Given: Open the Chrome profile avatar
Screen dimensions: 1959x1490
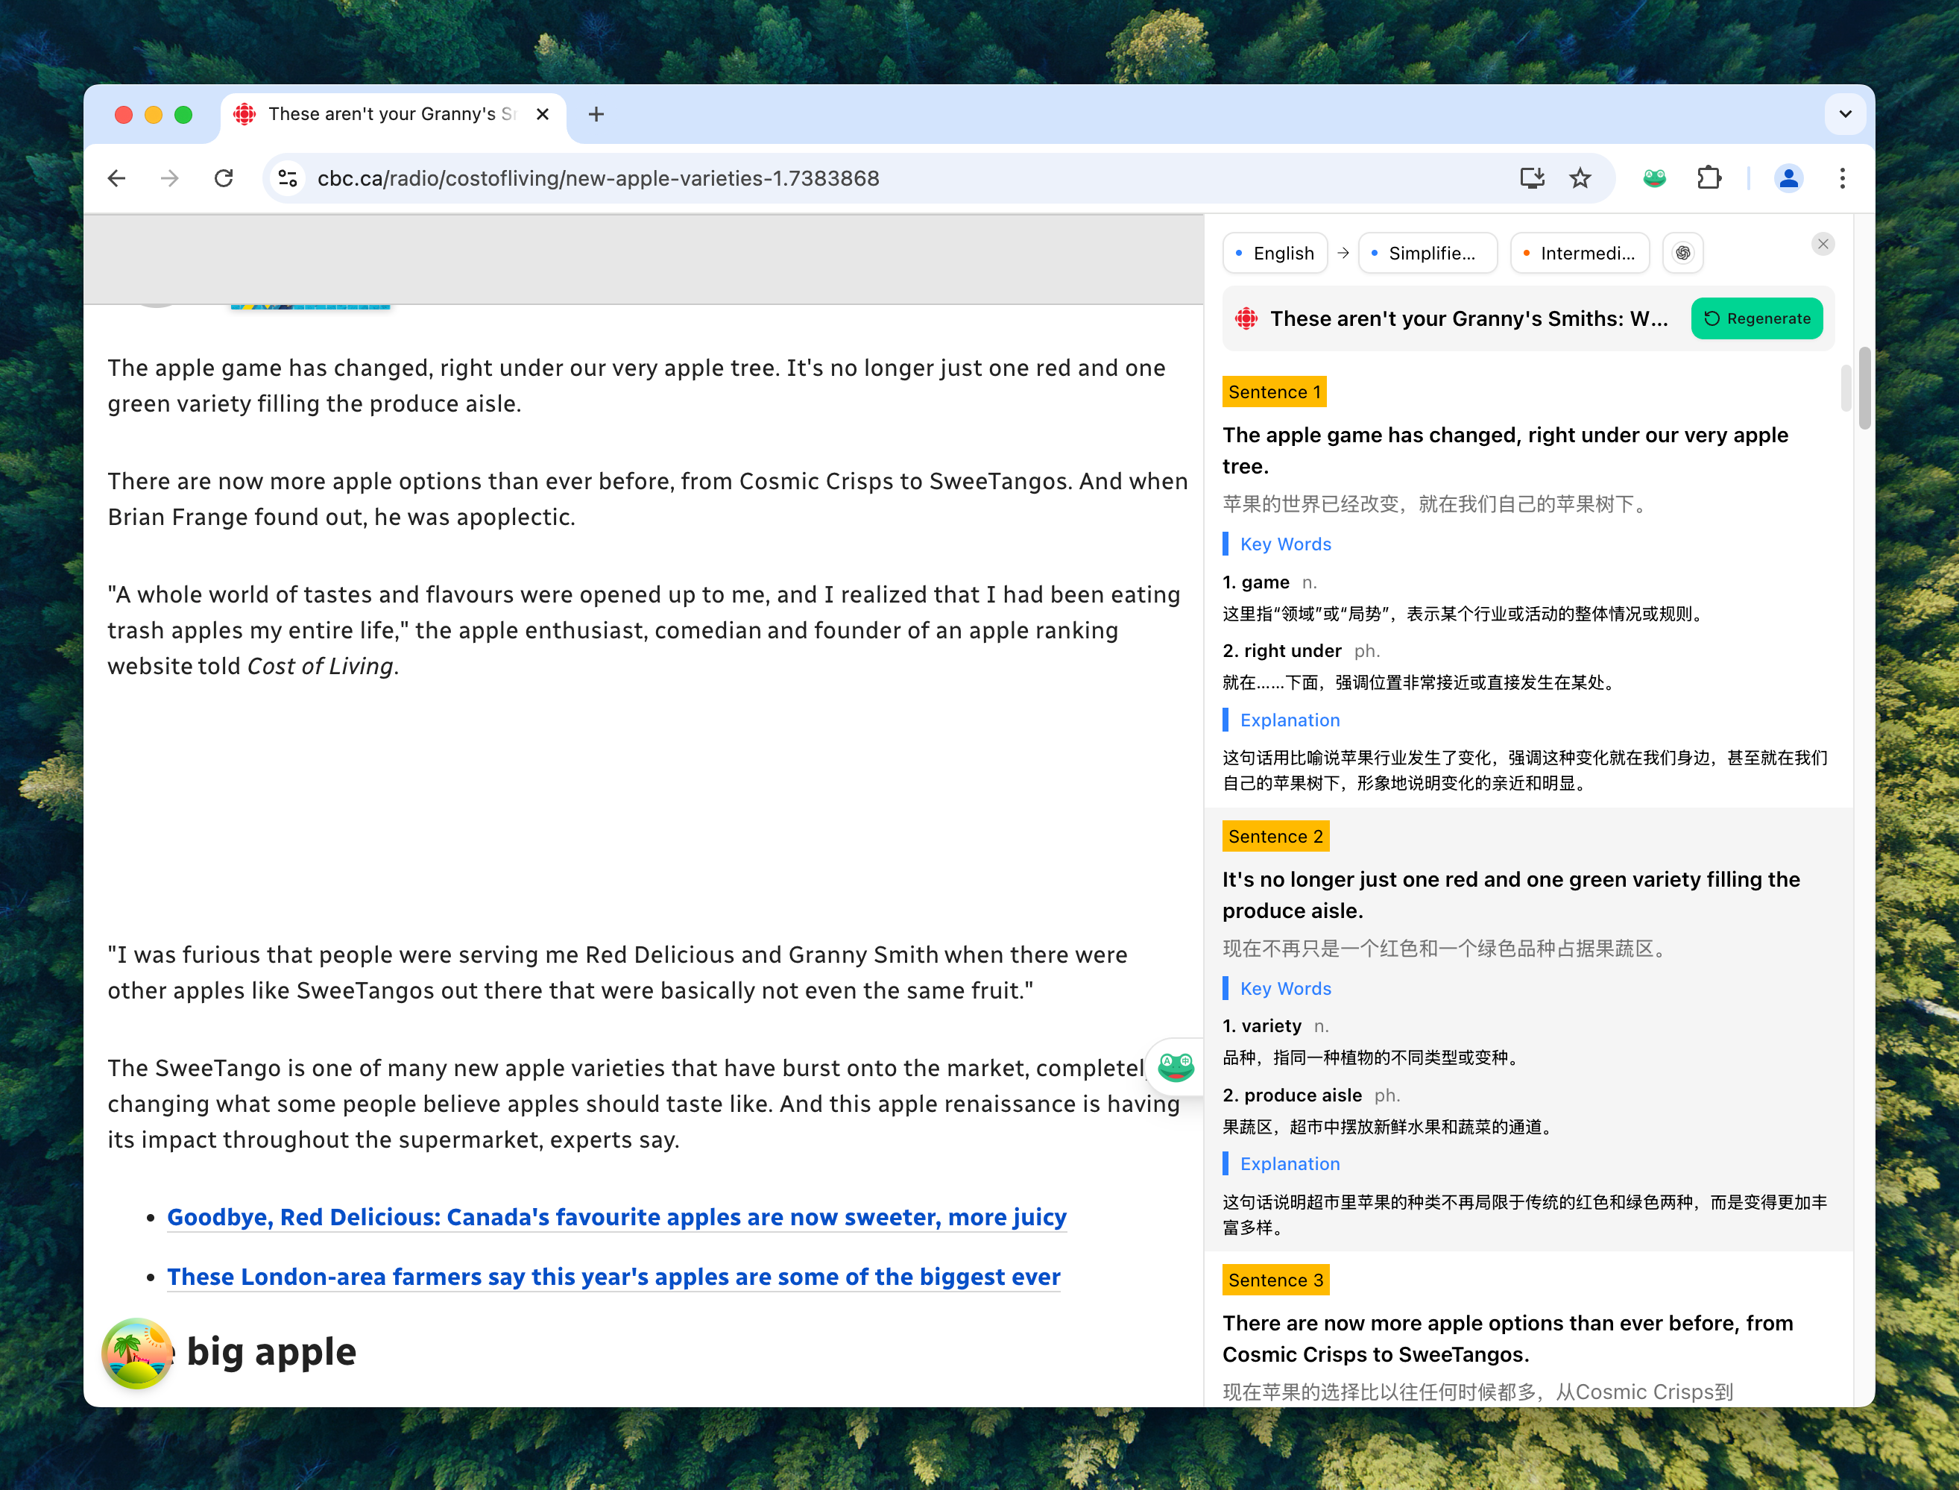Looking at the screenshot, I should coord(1788,178).
